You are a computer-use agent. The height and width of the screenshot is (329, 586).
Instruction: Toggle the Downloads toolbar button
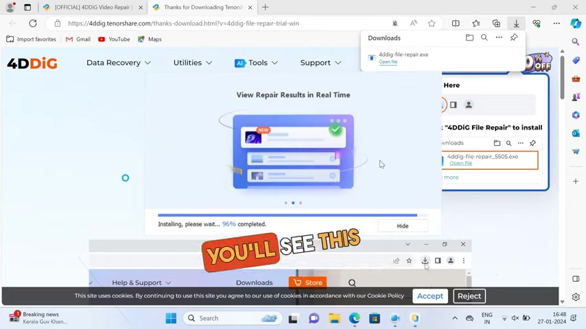tap(516, 23)
